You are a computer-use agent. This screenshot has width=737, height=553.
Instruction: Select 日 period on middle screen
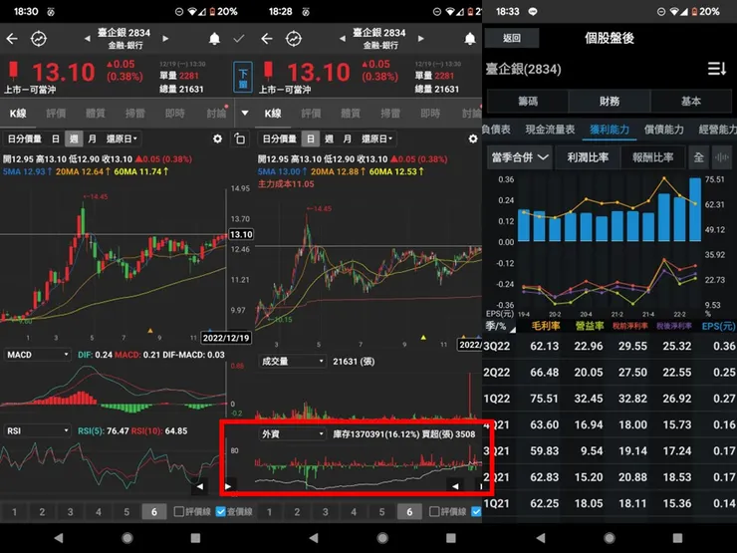311,138
